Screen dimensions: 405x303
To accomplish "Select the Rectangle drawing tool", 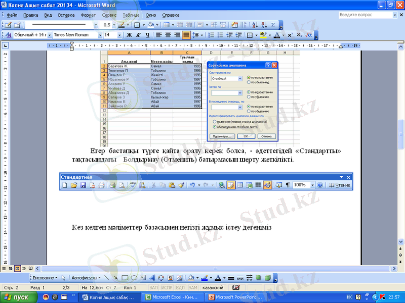I will pyautogui.click(x=125, y=278).
